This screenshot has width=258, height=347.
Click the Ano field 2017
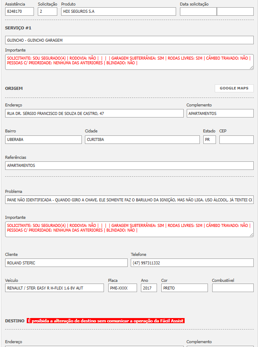tap(149, 288)
